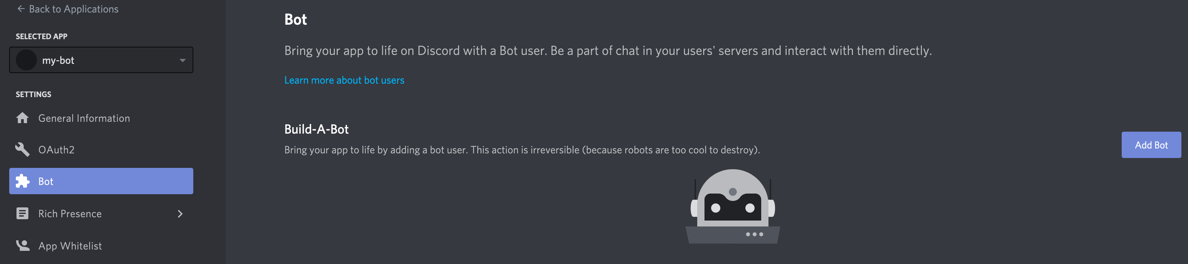Click the document icon for Rich Presence
The width and height of the screenshot is (1188, 264).
(x=22, y=213)
